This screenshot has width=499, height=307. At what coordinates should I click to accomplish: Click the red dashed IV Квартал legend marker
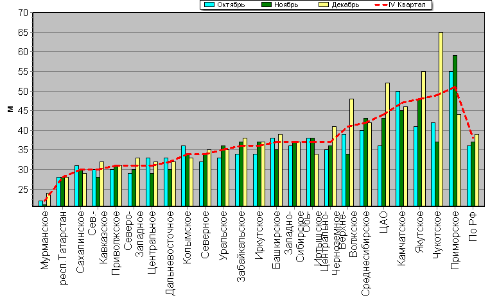[381, 4]
